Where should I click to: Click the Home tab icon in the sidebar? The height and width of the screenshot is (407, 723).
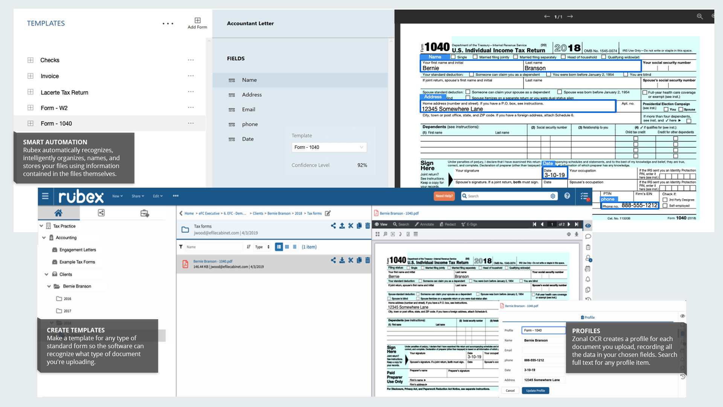[58, 213]
